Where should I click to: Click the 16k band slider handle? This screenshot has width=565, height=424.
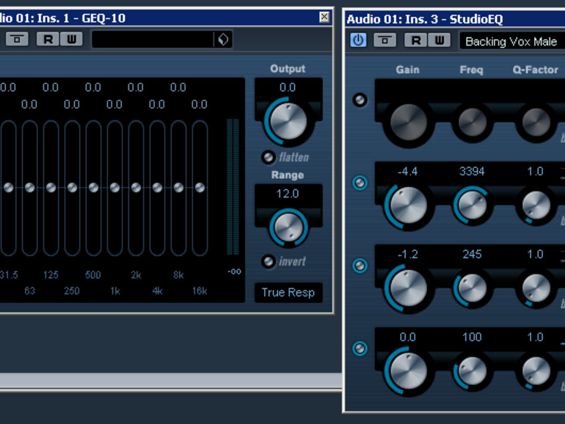200,188
